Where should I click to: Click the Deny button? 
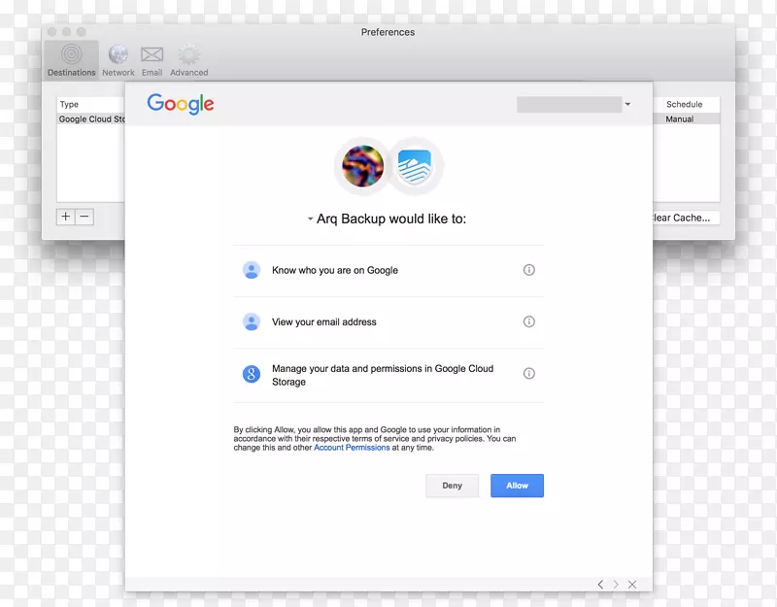pyautogui.click(x=452, y=486)
